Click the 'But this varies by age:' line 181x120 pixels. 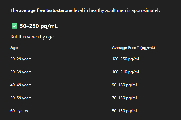[33, 37]
